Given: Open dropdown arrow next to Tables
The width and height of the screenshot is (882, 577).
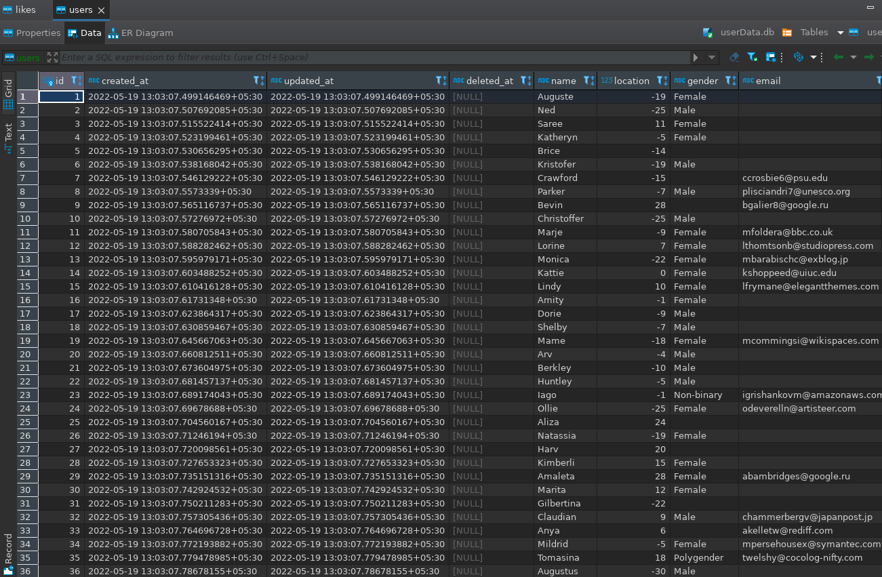Looking at the screenshot, I should coord(841,32).
